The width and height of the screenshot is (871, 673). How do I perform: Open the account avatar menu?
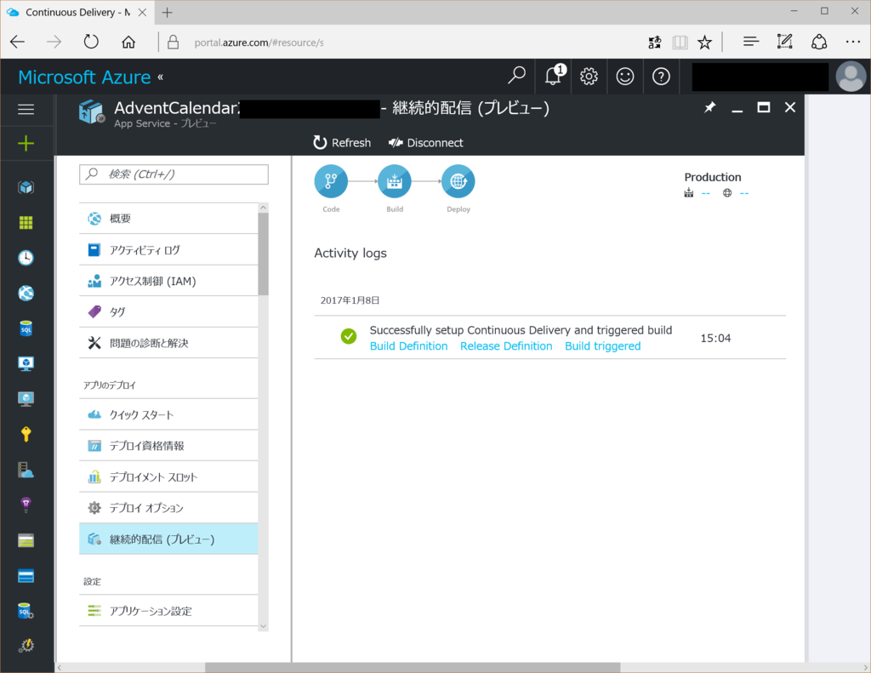point(851,76)
